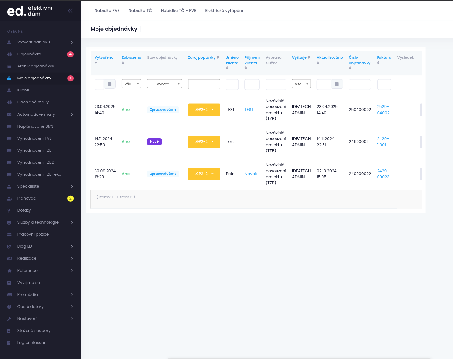Viewport: 453px width, 359px height.
Task: Click the Klienti person icon
Action: coord(9,90)
